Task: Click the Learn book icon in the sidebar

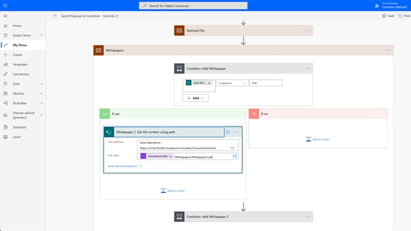Action: point(5,137)
